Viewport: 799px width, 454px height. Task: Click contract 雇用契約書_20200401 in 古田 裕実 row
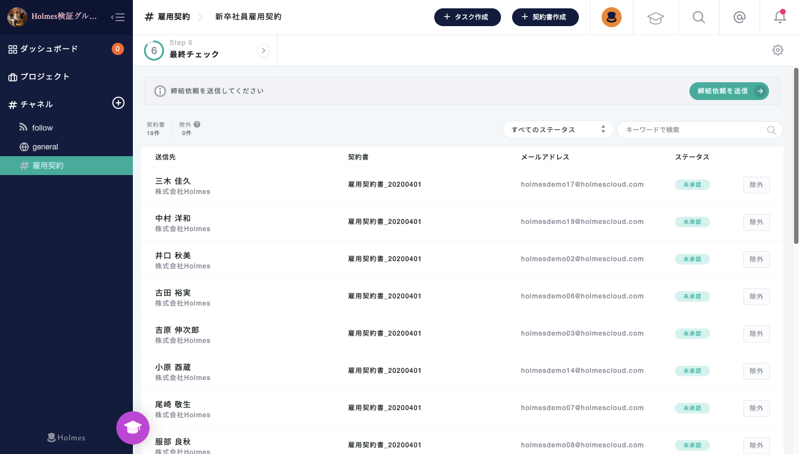tap(385, 296)
